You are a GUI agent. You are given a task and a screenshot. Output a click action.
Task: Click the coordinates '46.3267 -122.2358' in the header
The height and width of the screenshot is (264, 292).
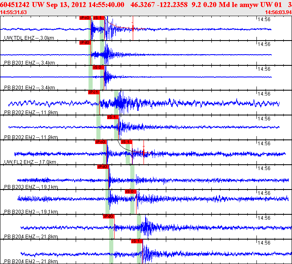coord(159,5)
